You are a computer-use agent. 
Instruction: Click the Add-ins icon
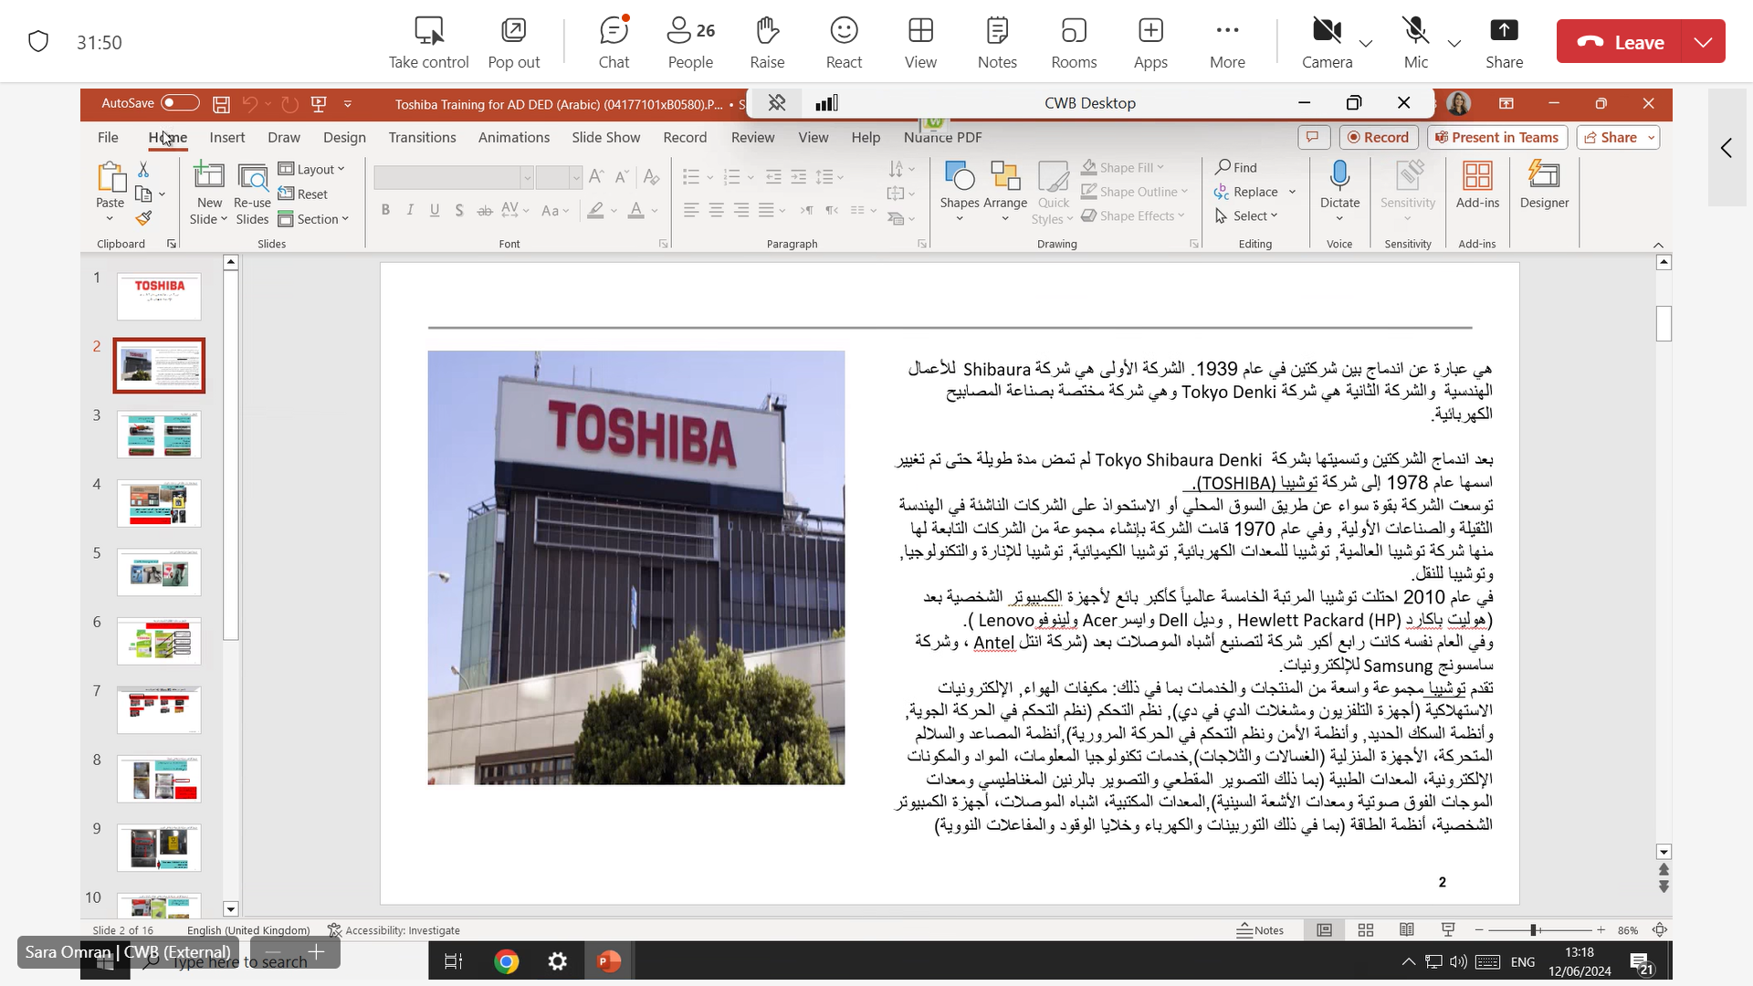pyautogui.click(x=1477, y=176)
